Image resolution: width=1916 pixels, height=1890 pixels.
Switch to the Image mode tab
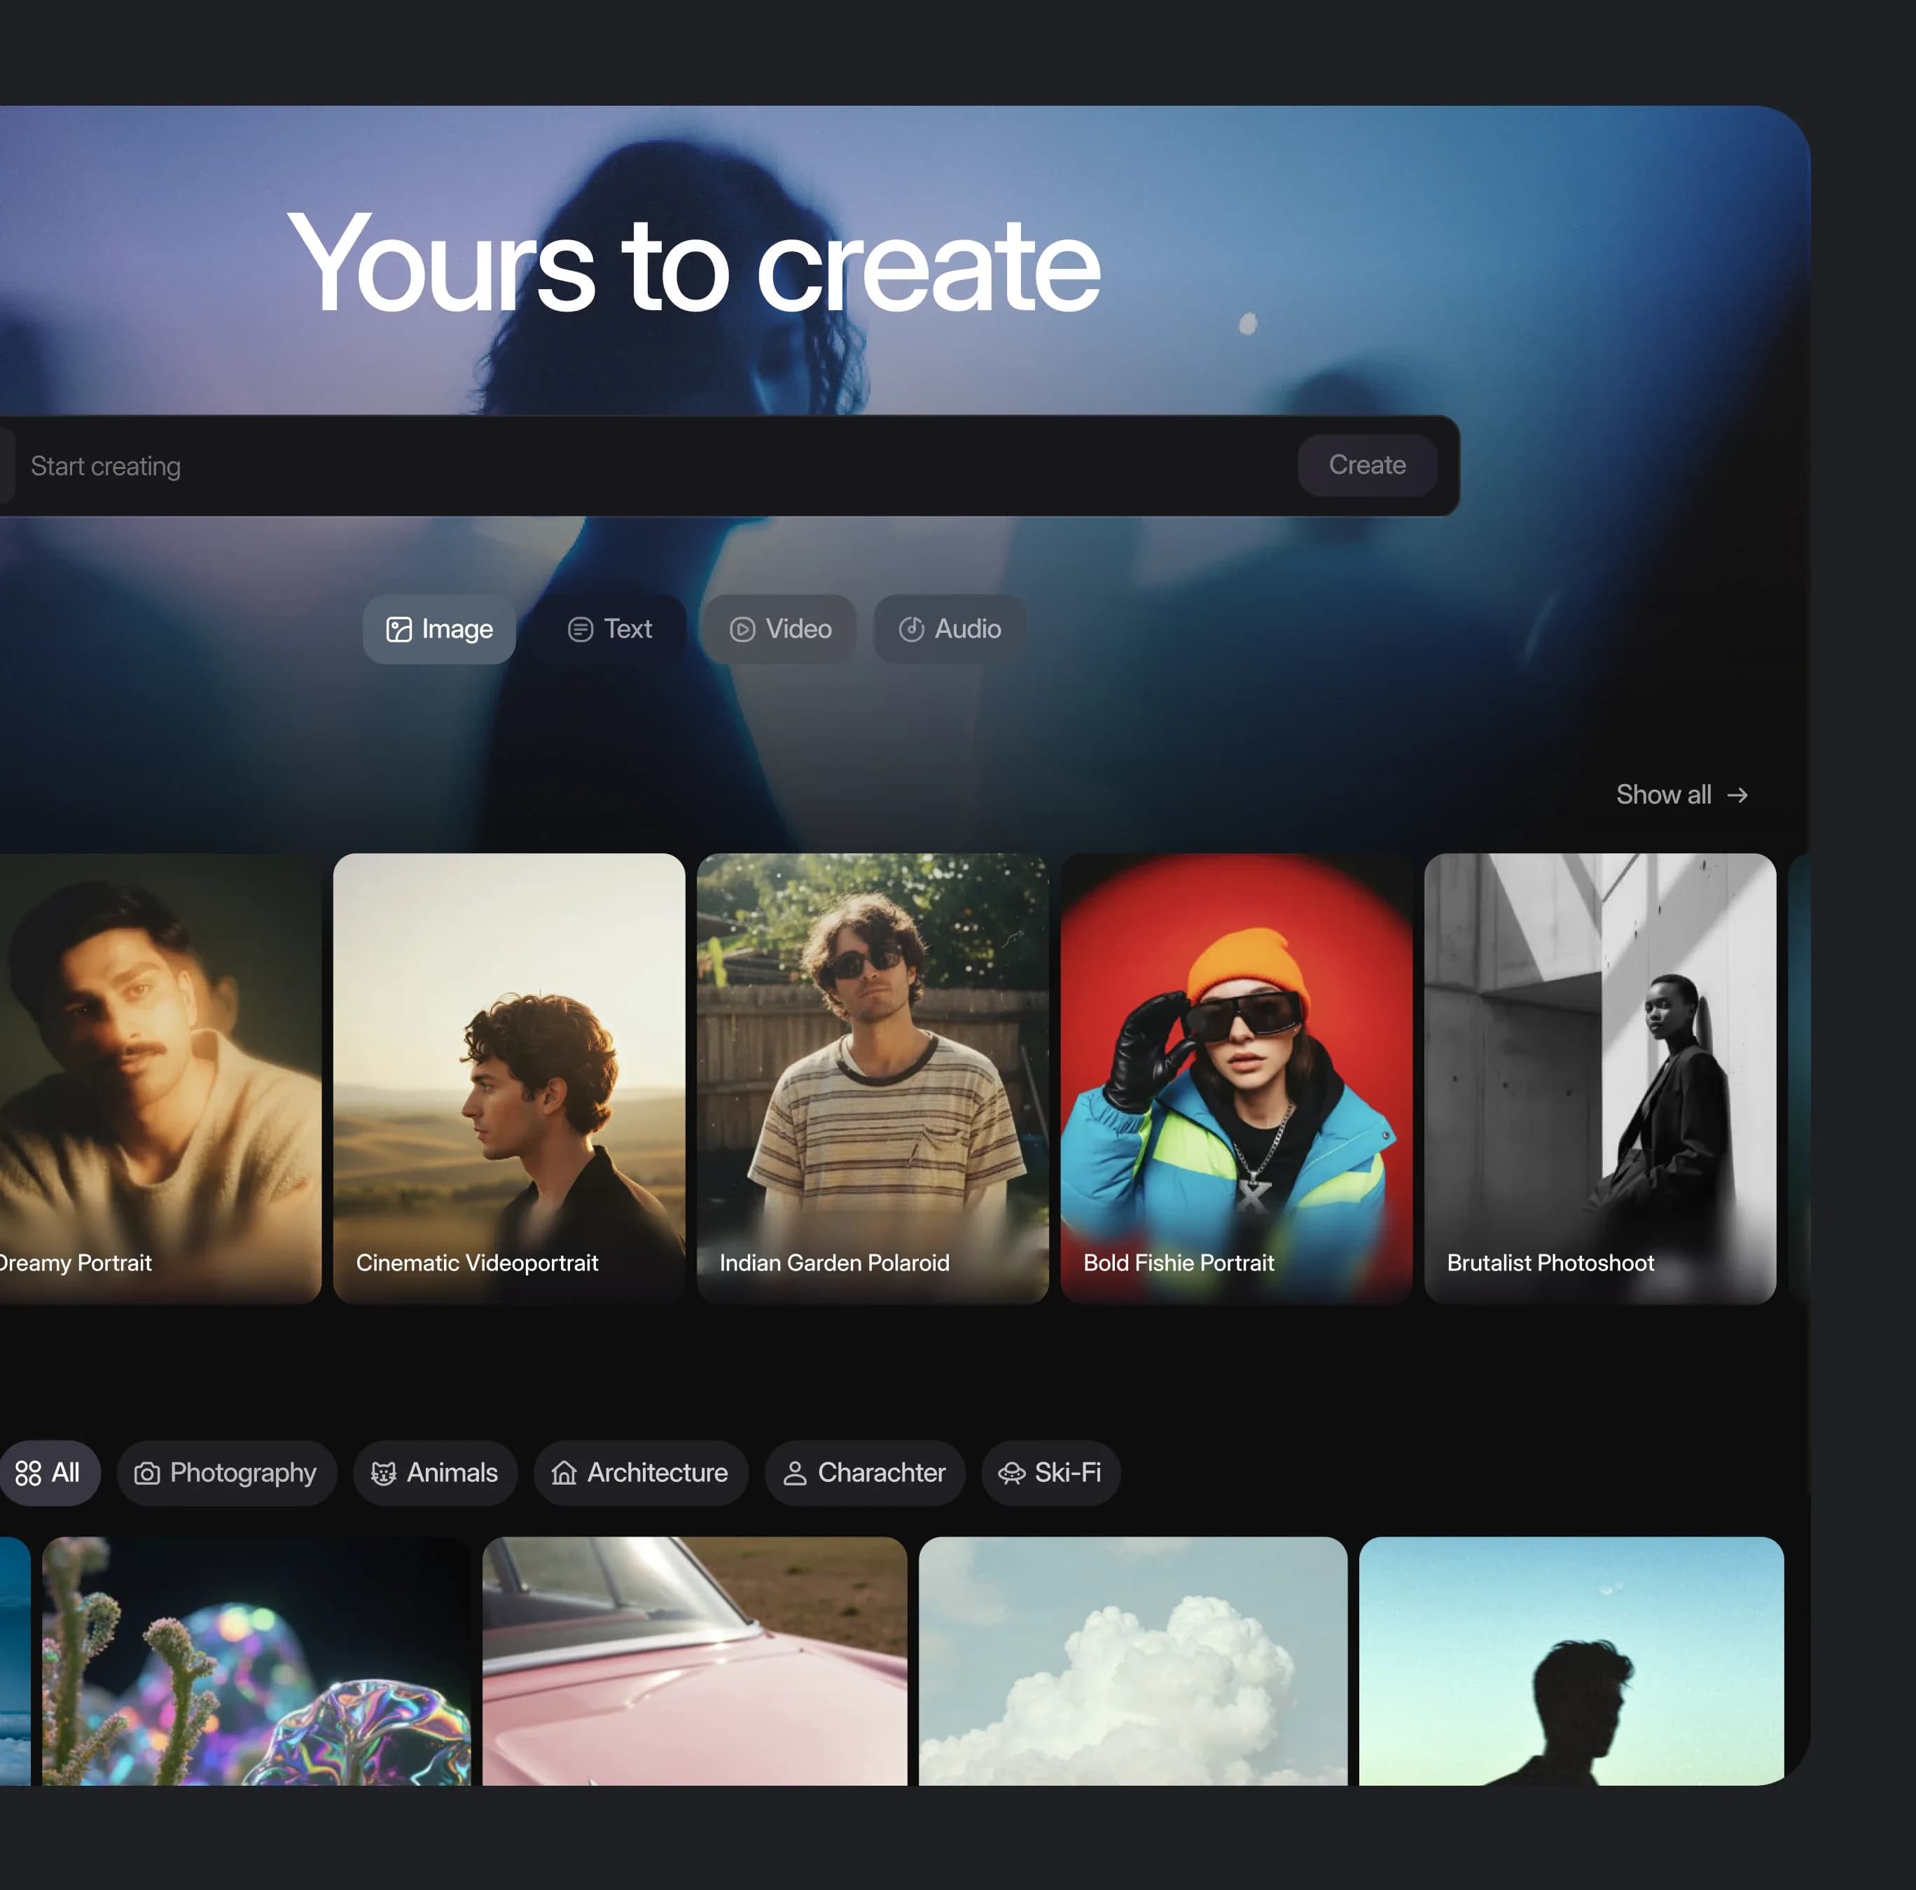click(439, 629)
